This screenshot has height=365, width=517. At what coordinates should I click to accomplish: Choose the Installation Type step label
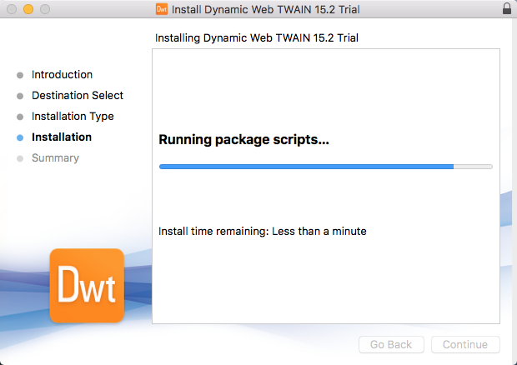click(73, 117)
